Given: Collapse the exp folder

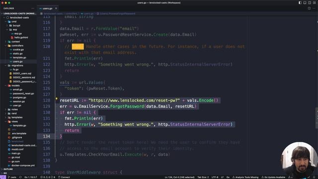Looking at the screenshot, I should tap(15, 29).
